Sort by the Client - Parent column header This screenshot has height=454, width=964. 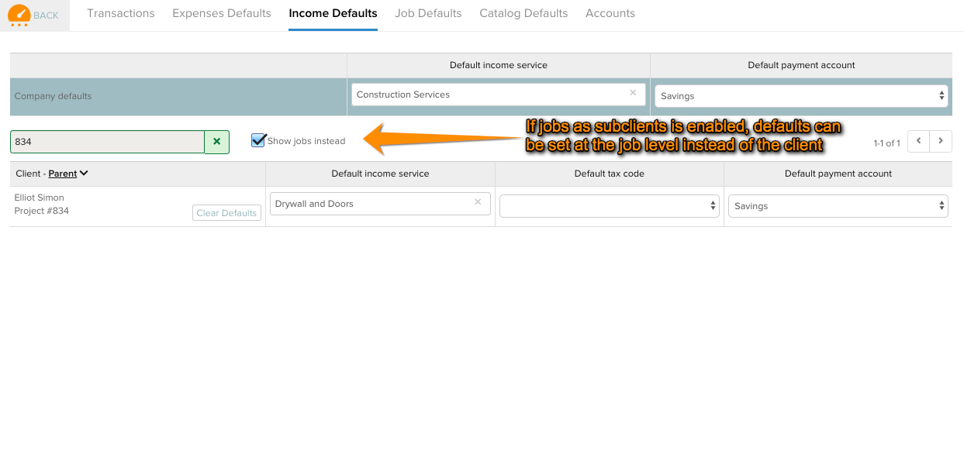52,174
